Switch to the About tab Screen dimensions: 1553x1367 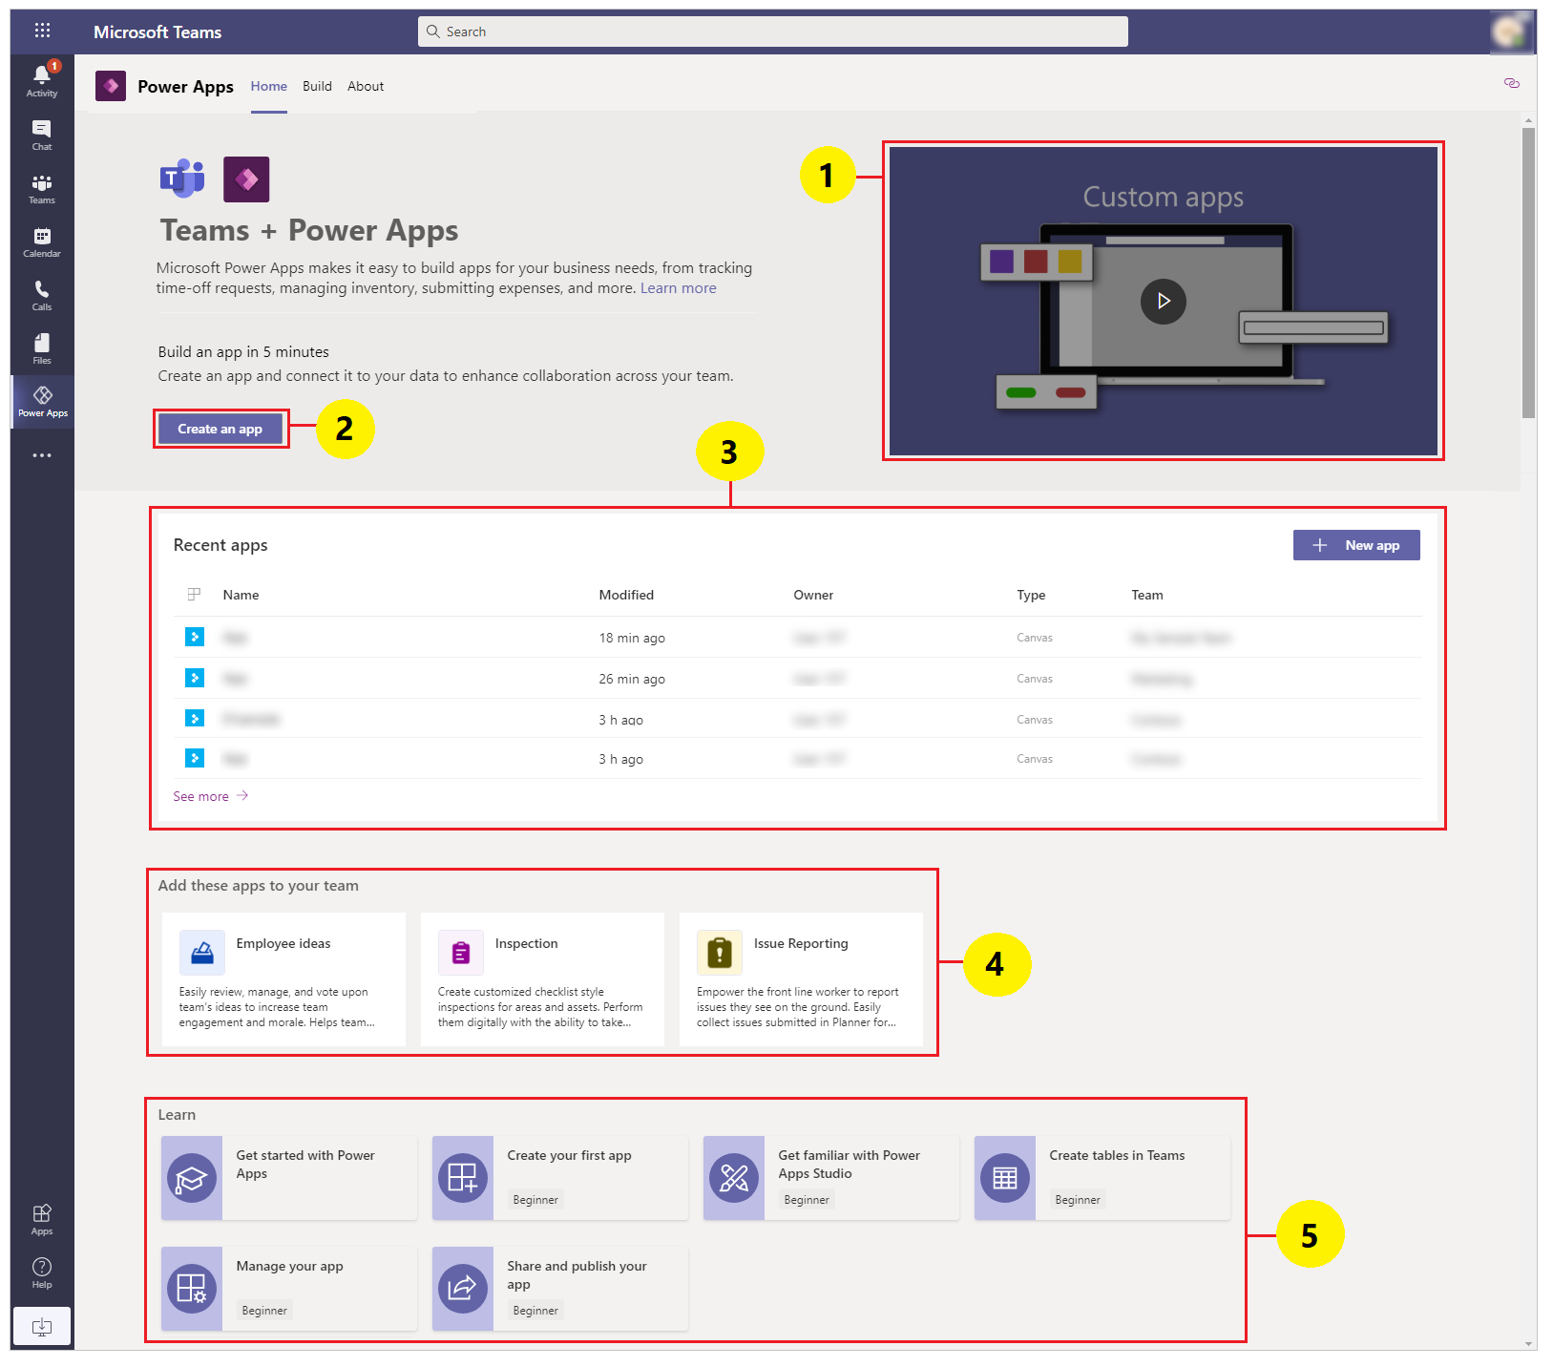tap(366, 86)
